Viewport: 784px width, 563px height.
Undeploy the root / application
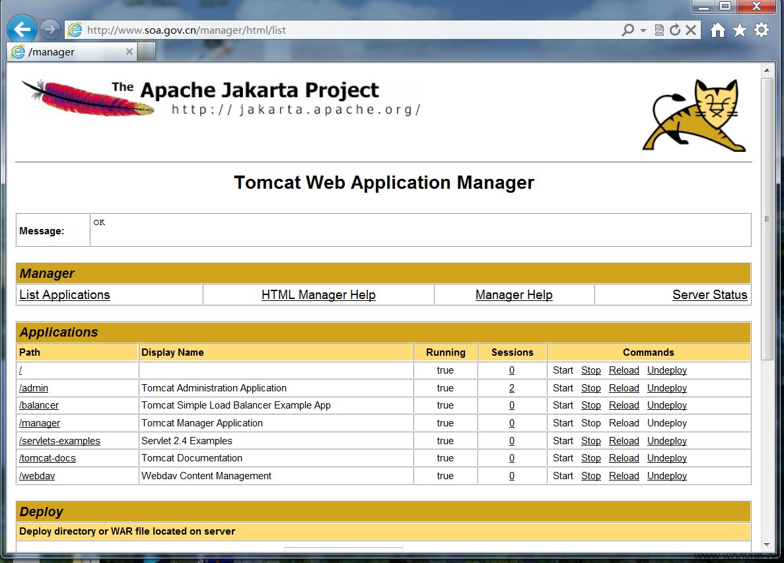coord(667,370)
